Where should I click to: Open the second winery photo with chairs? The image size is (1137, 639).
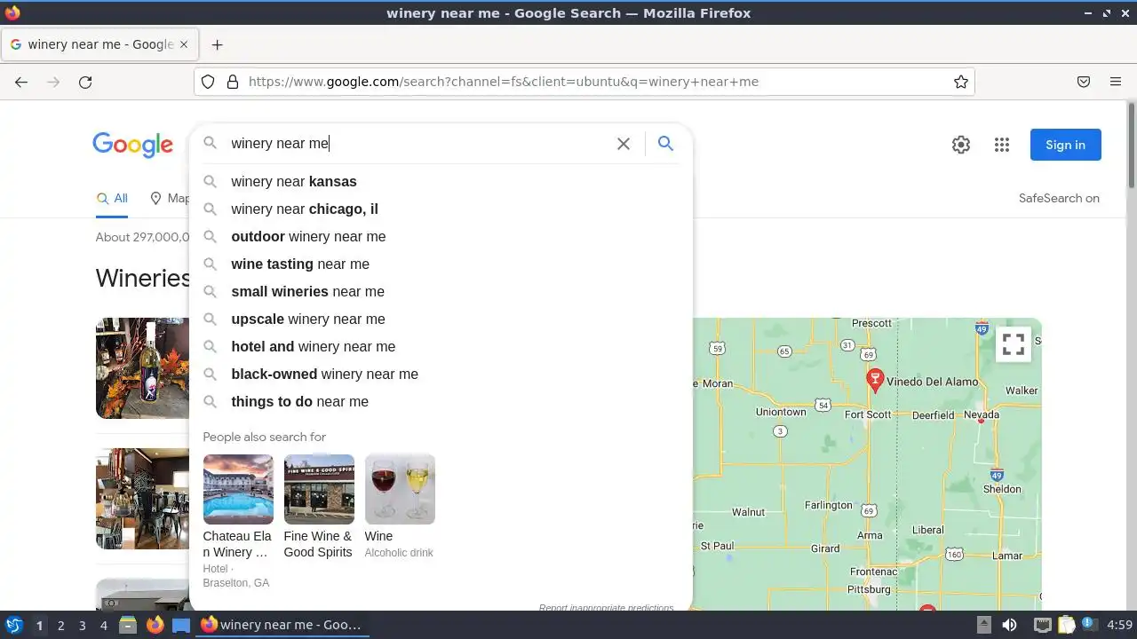click(142, 499)
